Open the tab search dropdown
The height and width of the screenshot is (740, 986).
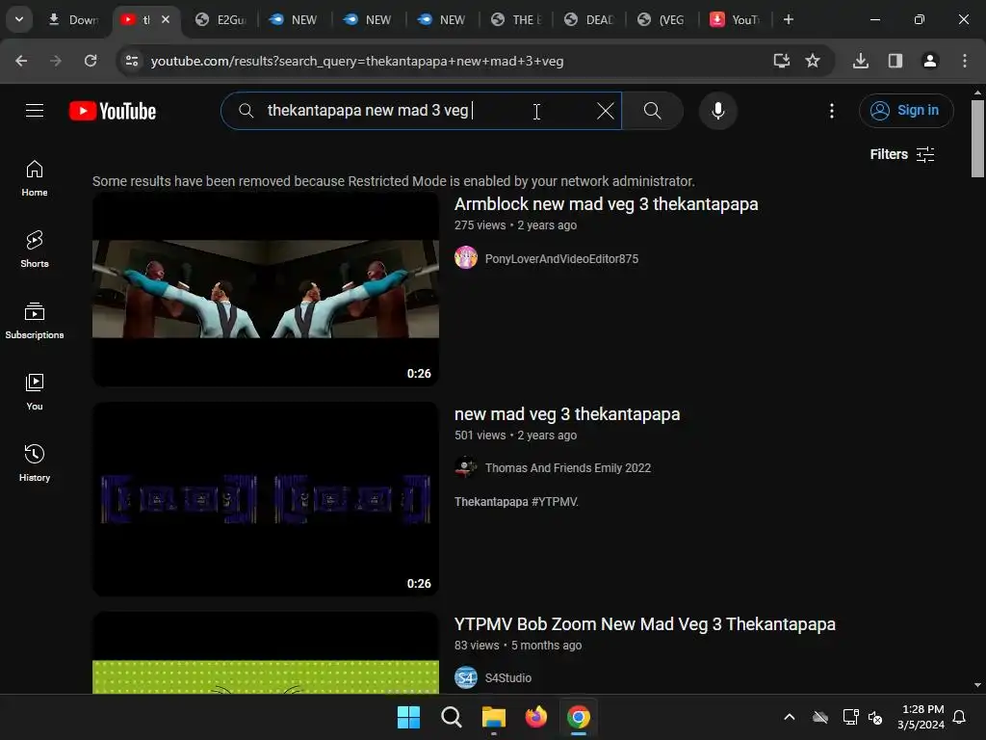click(19, 19)
